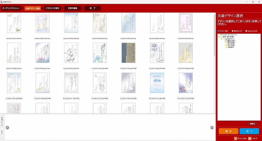Select the blue water drops design thumbnail

point(157,83)
